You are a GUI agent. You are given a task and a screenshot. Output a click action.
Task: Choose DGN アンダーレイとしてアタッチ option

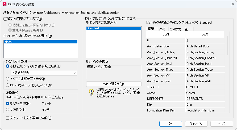(7, 85)
